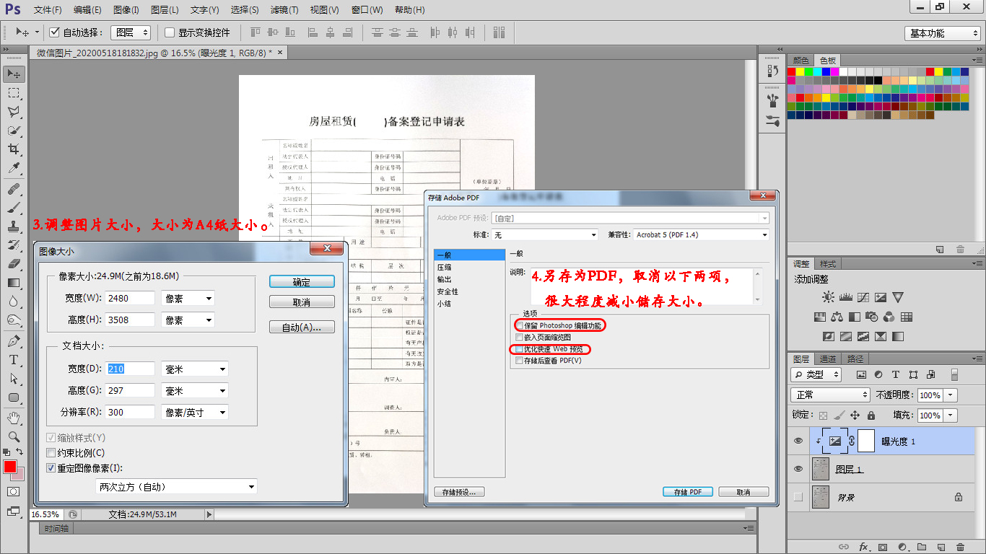The image size is (986, 554).
Task: Select the Hand tool
Action: [14, 418]
